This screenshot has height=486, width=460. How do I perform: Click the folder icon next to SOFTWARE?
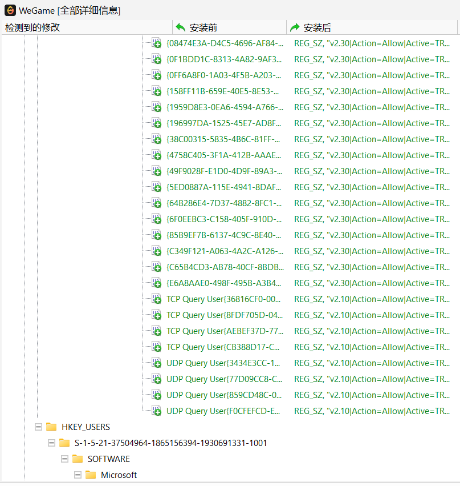click(x=78, y=459)
